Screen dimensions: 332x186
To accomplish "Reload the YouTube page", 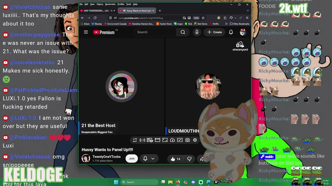I will [95, 18].
